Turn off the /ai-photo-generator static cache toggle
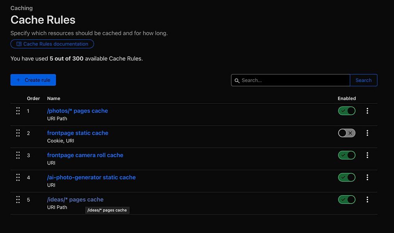Image resolution: width=394 pixels, height=233 pixels. tap(347, 178)
